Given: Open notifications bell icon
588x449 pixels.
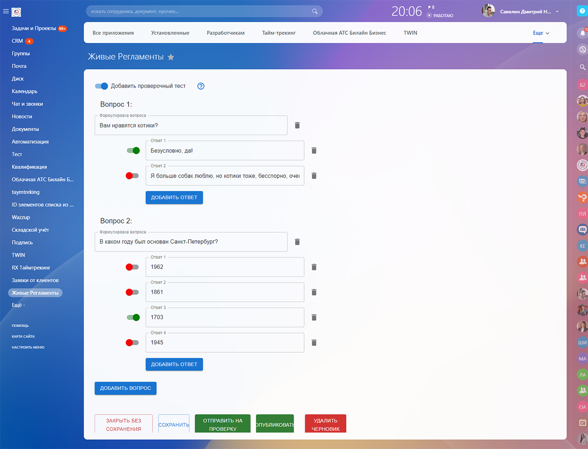Looking at the screenshot, I should (582, 33).
